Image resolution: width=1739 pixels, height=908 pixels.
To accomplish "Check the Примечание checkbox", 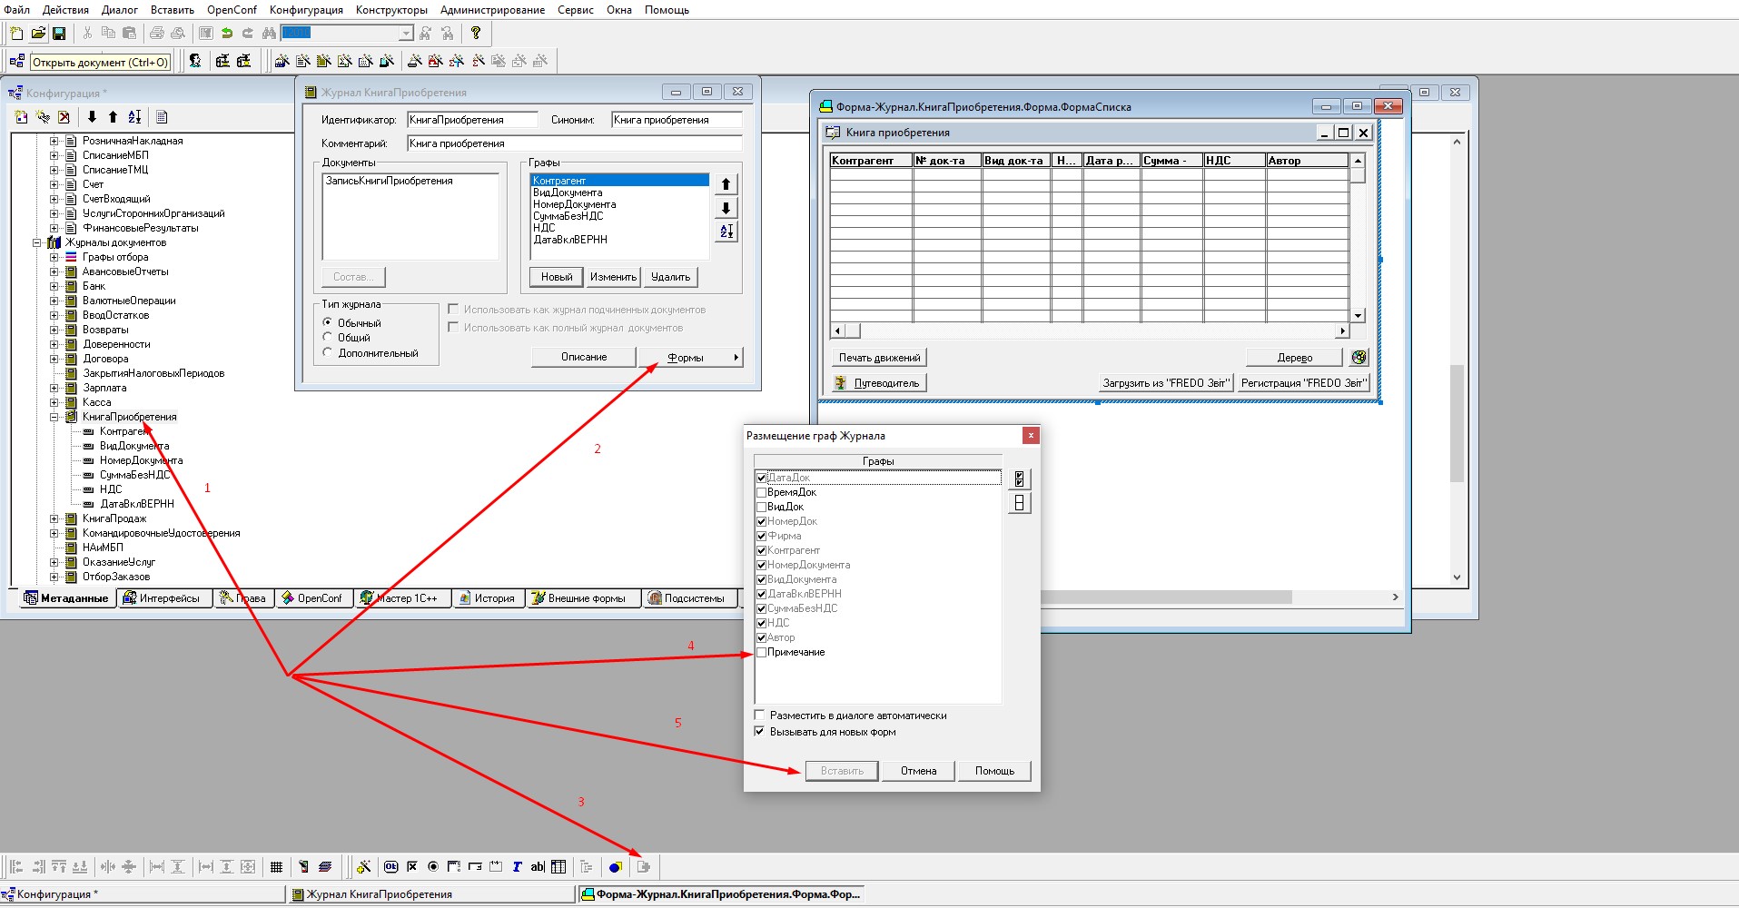I will [x=762, y=652].
